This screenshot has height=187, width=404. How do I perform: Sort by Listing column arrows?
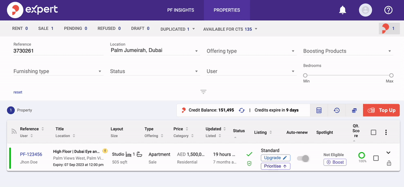click(271, 132)
